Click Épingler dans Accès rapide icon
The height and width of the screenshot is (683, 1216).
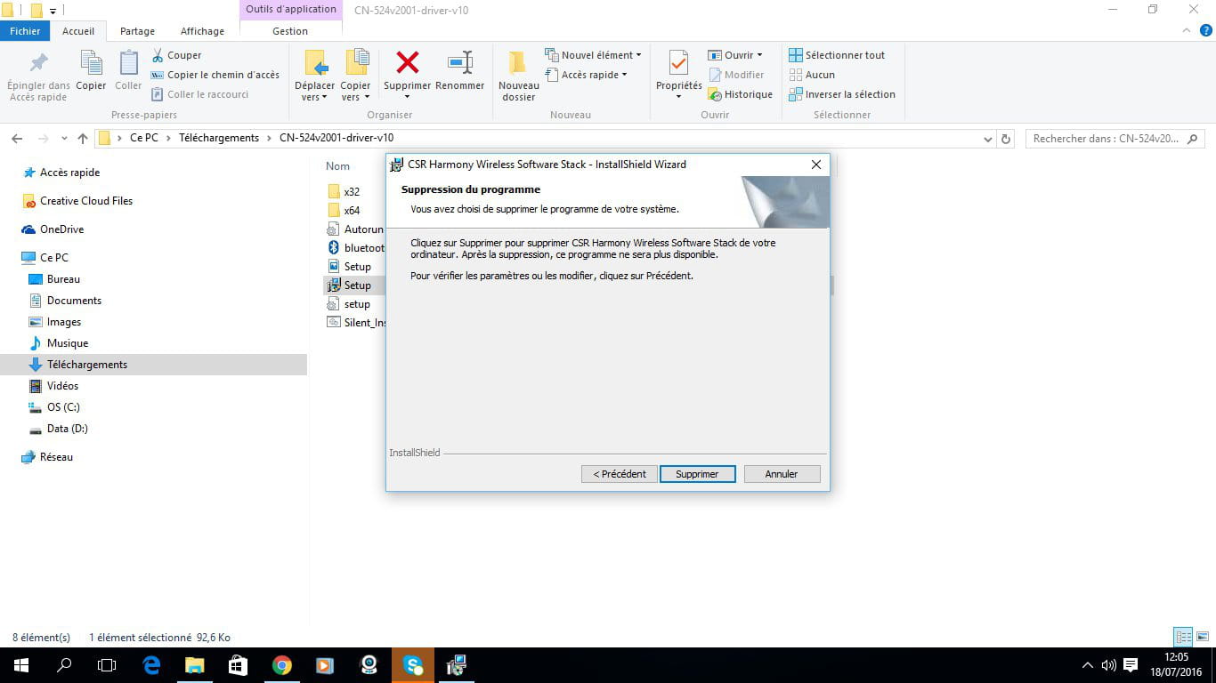[38, 63]
